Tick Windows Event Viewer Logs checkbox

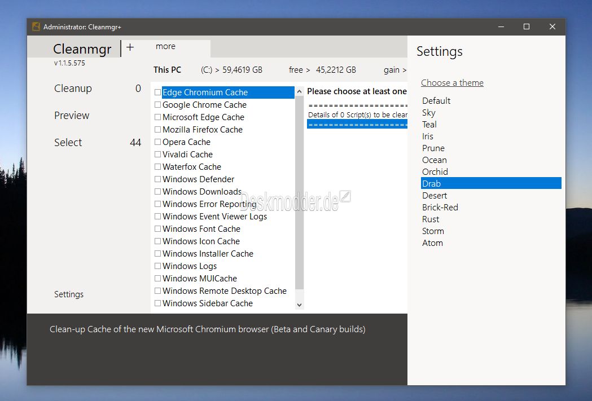pyautogui.click(x=158, y=217)
